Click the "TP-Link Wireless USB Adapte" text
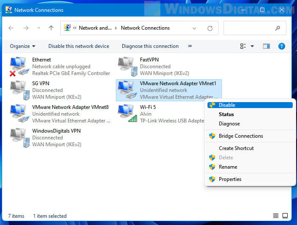Screen dimensions: 297x225 tap(172, 121)
